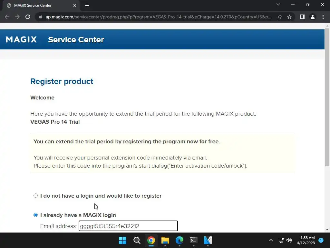Click the address bar URL
This screenshot has height=248, width=330.
(158, 17)
